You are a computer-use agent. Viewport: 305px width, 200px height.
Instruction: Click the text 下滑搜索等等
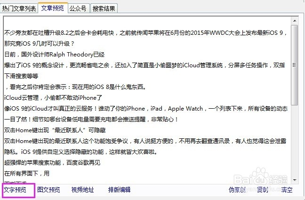[x=21, y=76]
